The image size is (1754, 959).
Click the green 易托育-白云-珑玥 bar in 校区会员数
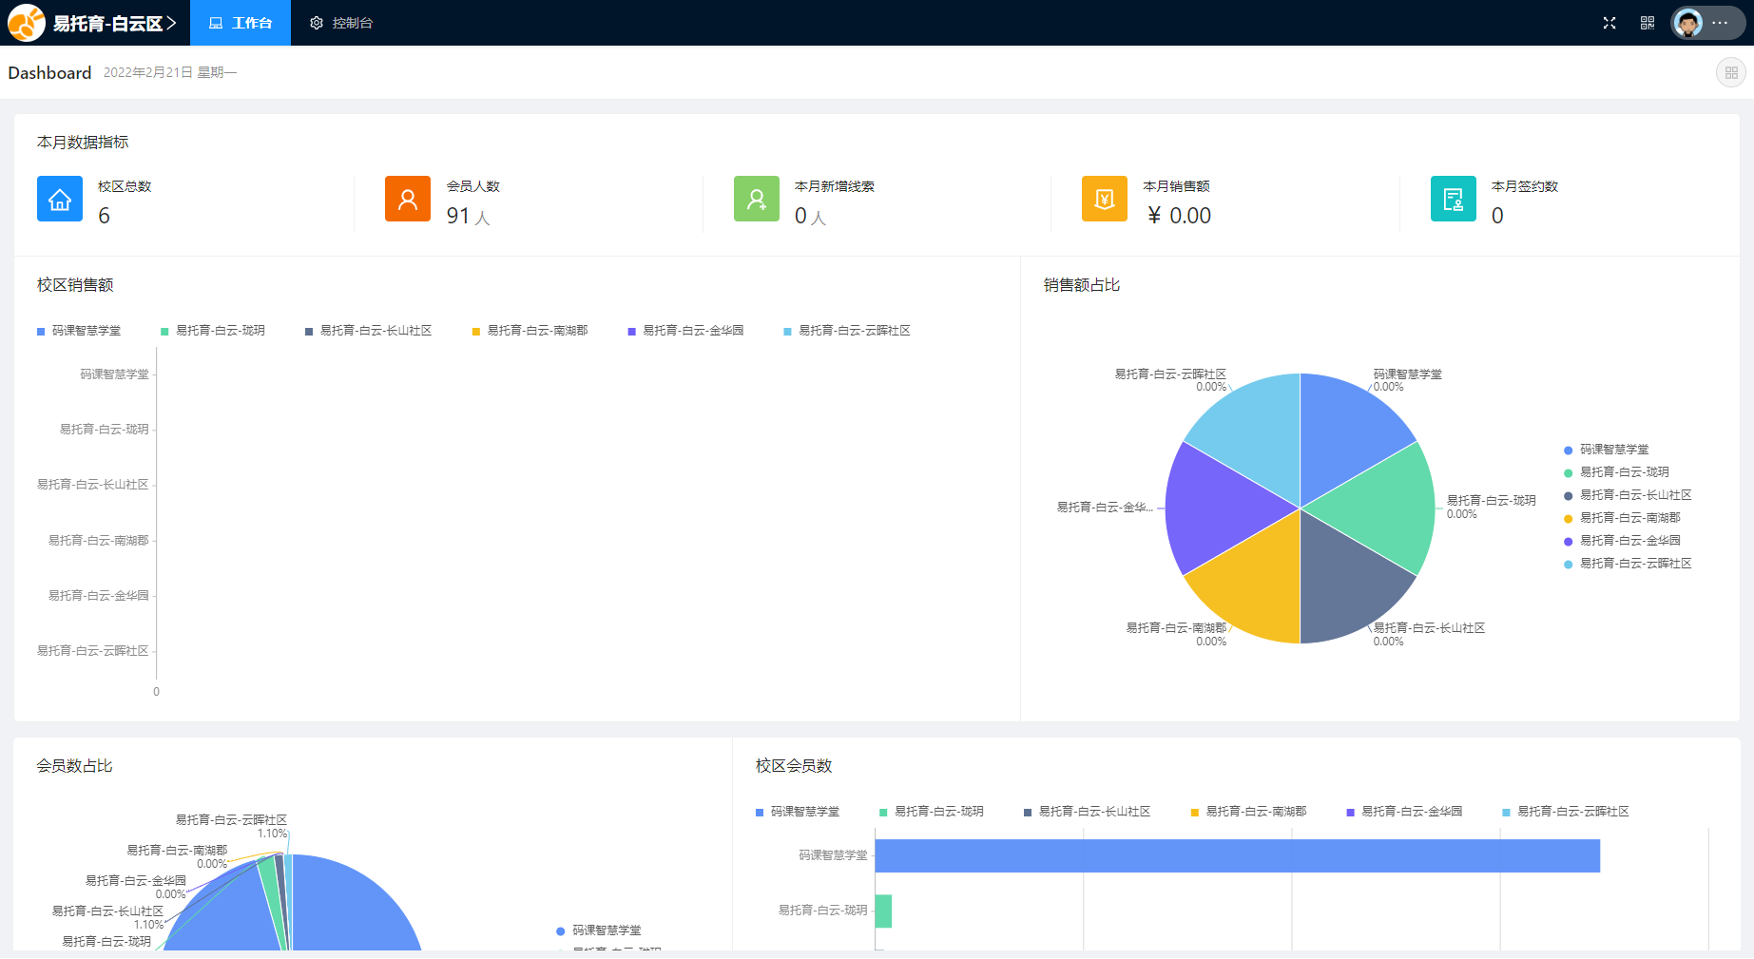point(883,911)
